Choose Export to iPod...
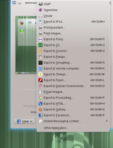Viewport: 113px width, 148px height. (73, 22)
